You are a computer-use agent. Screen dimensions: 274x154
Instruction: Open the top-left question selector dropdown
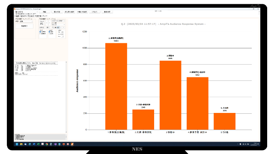[27, 12]
